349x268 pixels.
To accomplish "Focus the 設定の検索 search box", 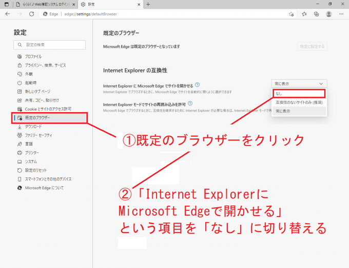I will click(49, 45).
